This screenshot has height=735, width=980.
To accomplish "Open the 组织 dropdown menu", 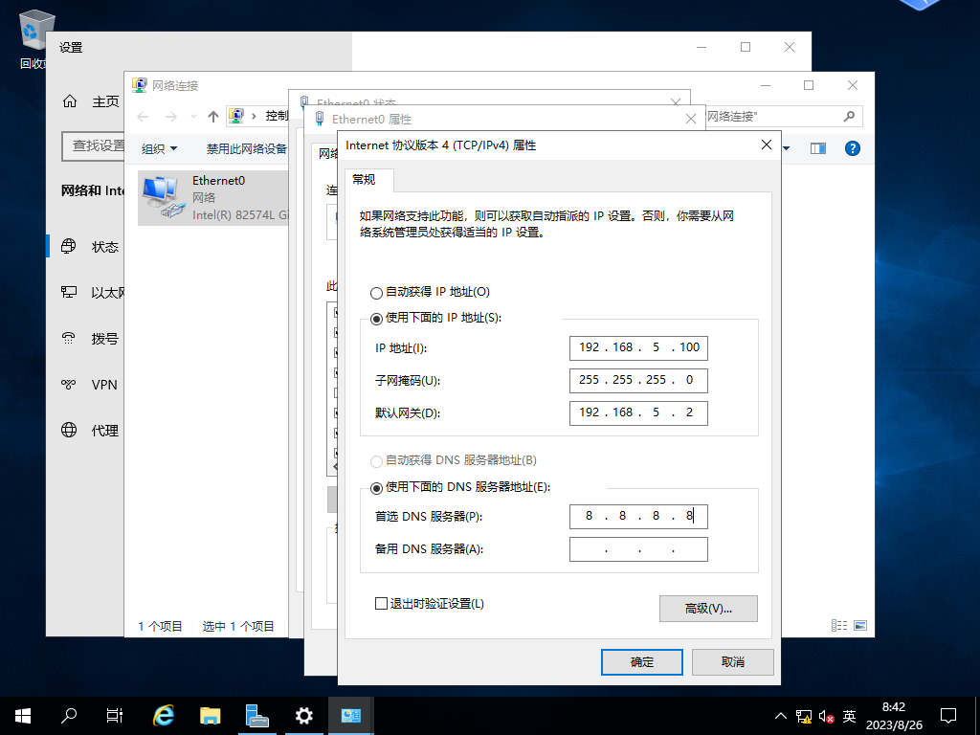I will (160, 148).
